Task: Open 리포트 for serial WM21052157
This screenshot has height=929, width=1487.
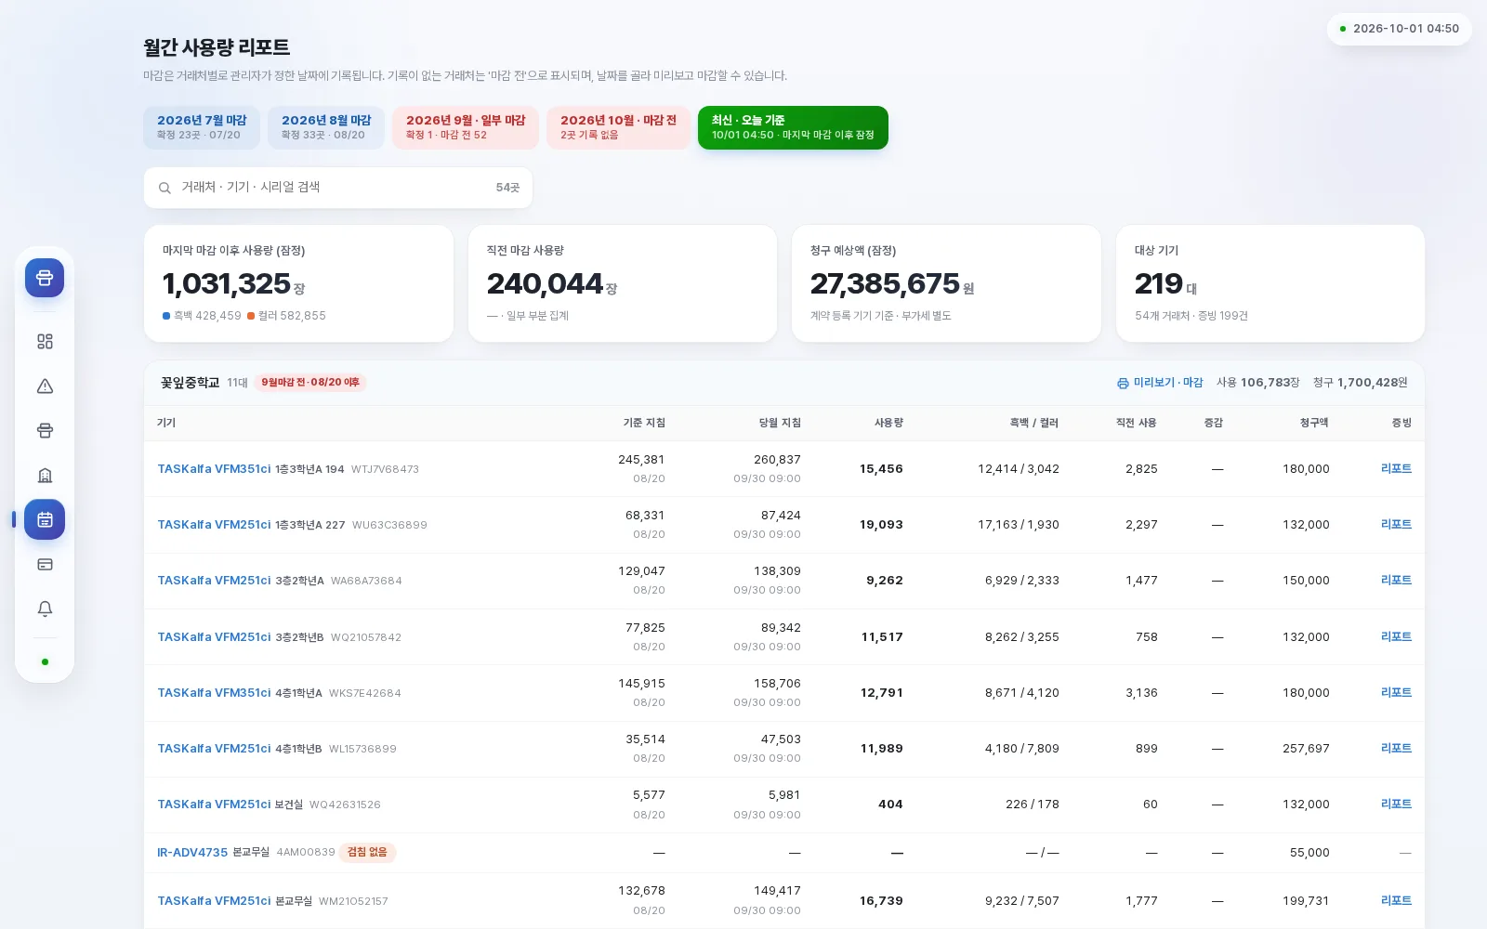Action: tap(1396, 901)
